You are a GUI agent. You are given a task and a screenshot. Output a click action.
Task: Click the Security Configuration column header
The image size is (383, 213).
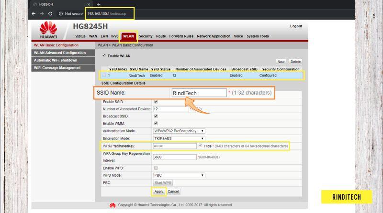coord(281,69)
